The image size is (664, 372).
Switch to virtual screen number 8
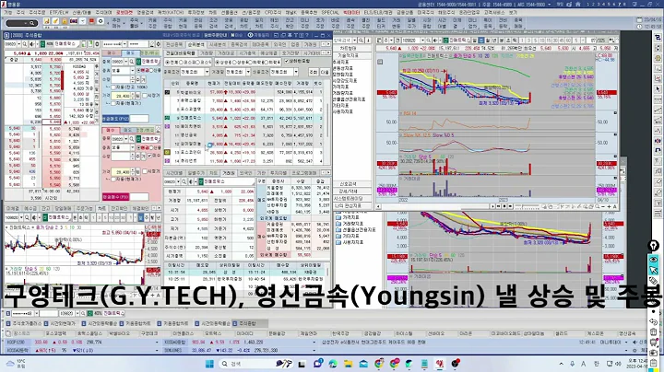[623, 4]
